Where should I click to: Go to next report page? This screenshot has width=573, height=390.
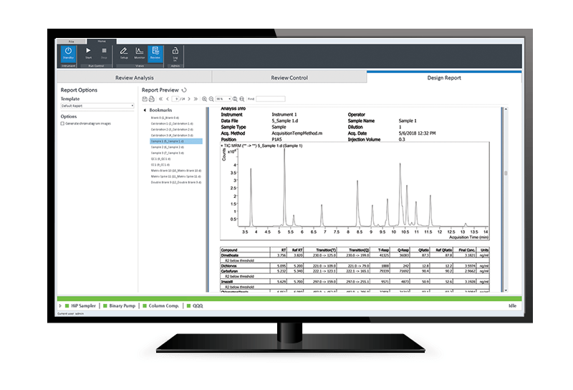coord(189,98)
